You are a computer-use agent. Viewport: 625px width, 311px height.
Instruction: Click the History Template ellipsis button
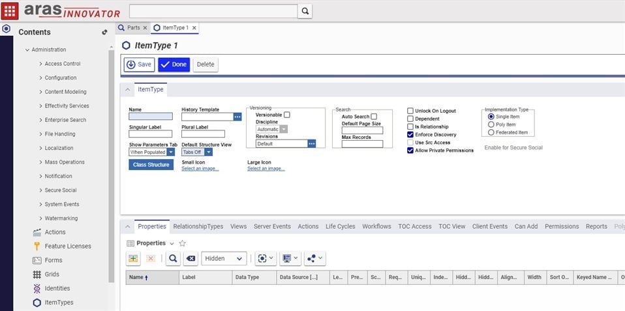click(237, 117)
